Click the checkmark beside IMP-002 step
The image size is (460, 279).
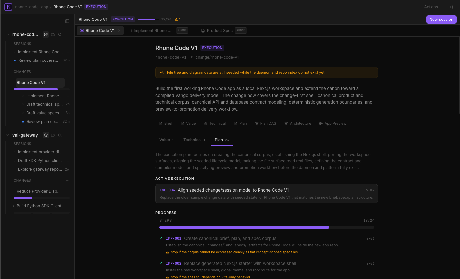click(x=161, y=263)
